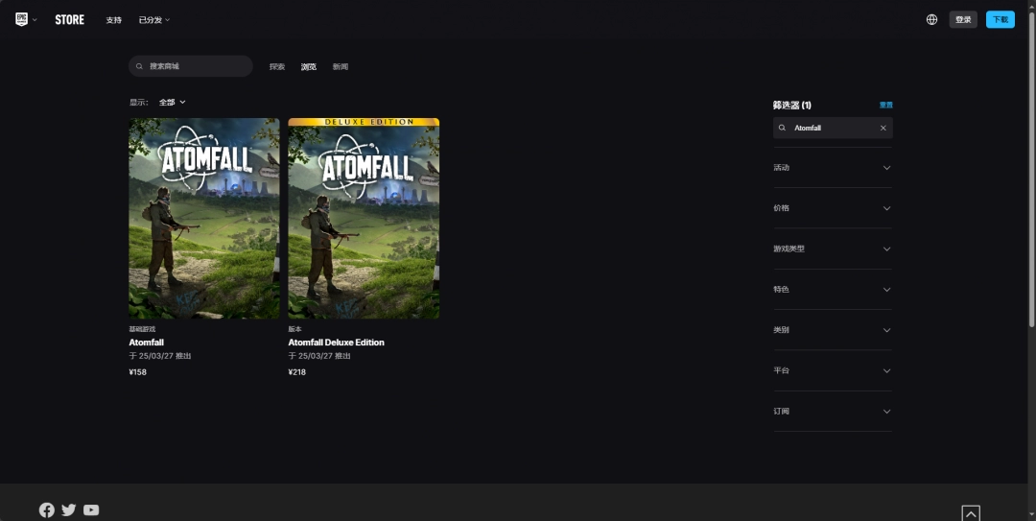Click the store search magnifier icon
Viewport: 1036px width, 521px height.
pos(139,66)
